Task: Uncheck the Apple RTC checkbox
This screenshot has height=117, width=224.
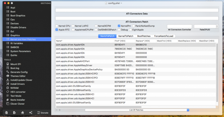Action: (57, 30)
